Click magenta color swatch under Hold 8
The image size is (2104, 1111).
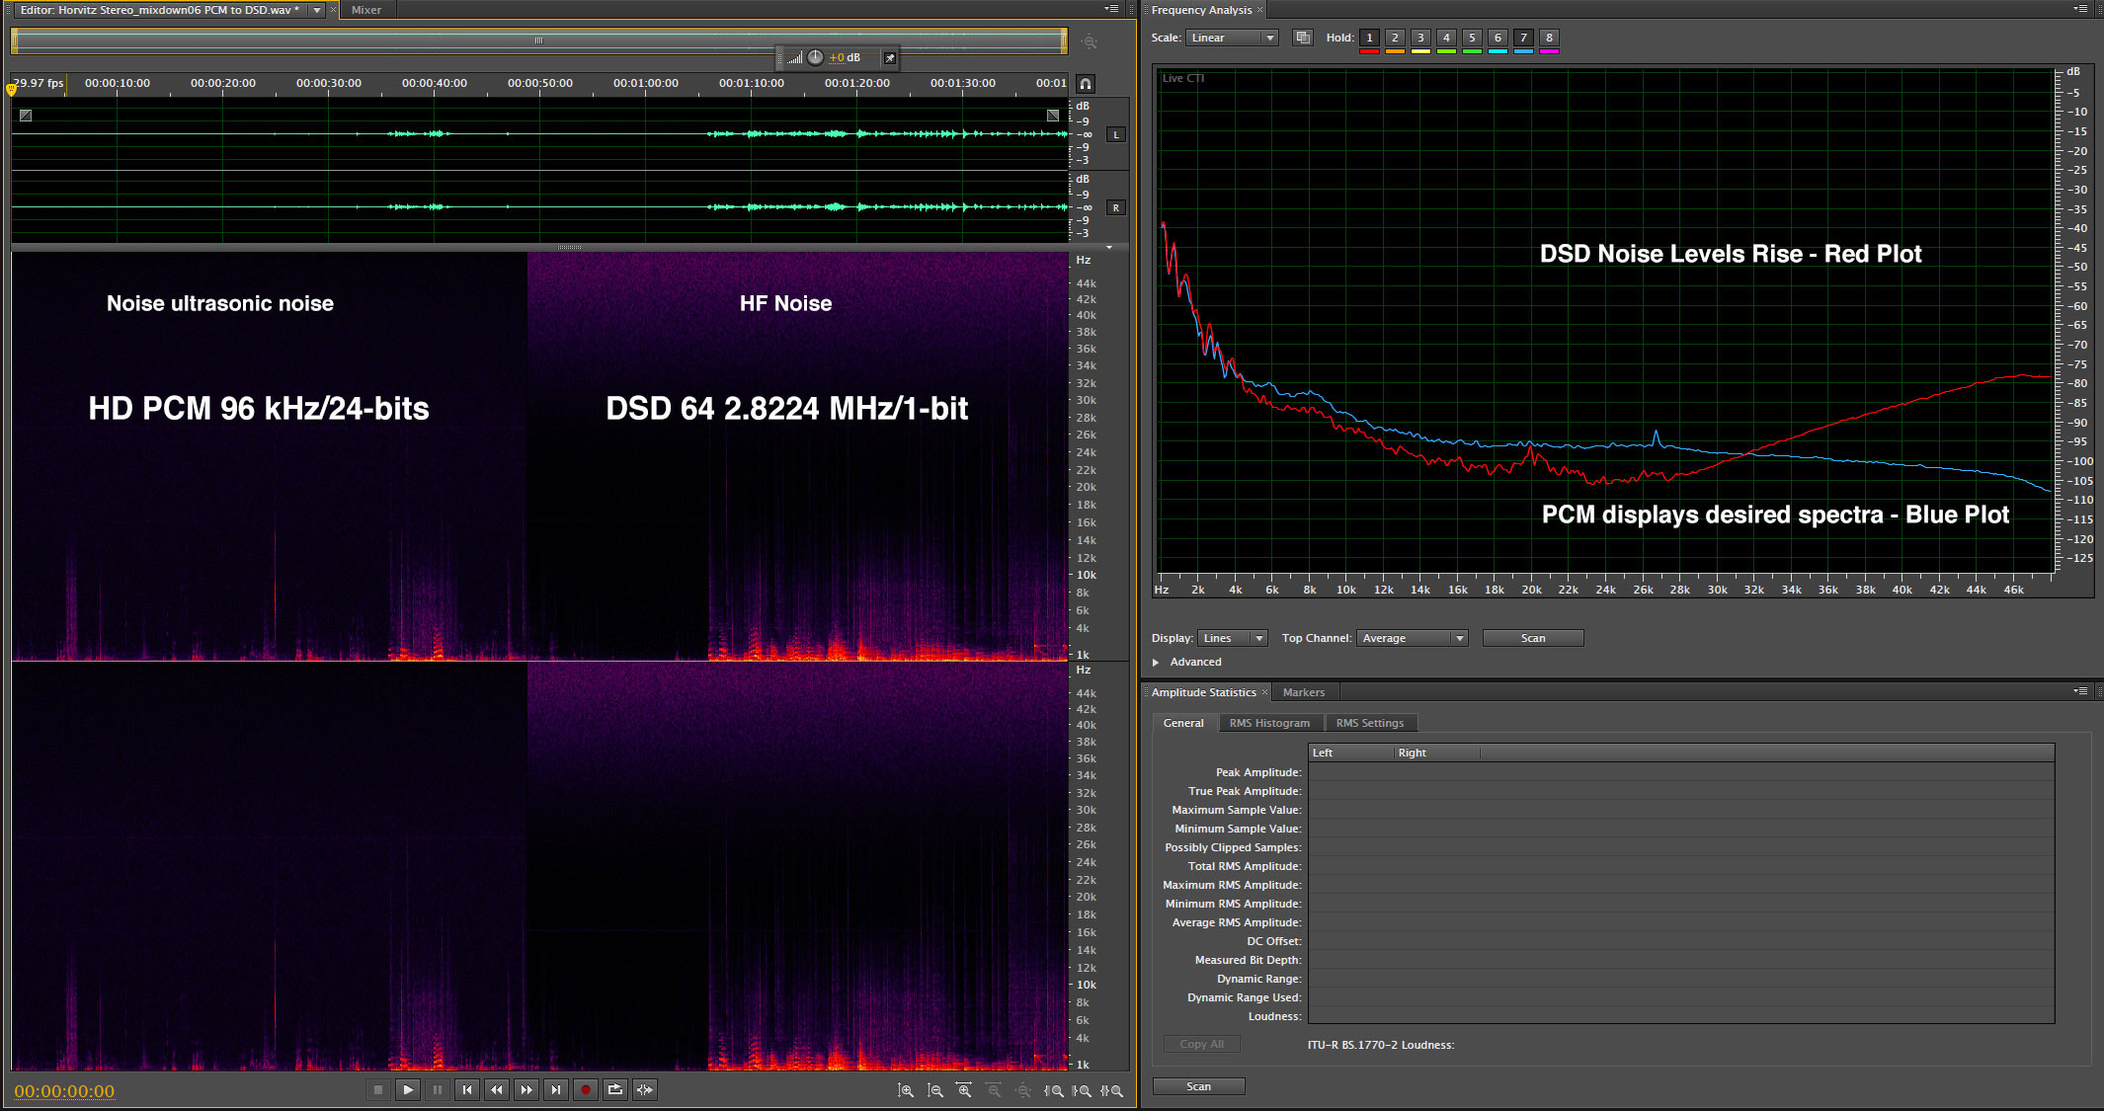(1549, 50)
